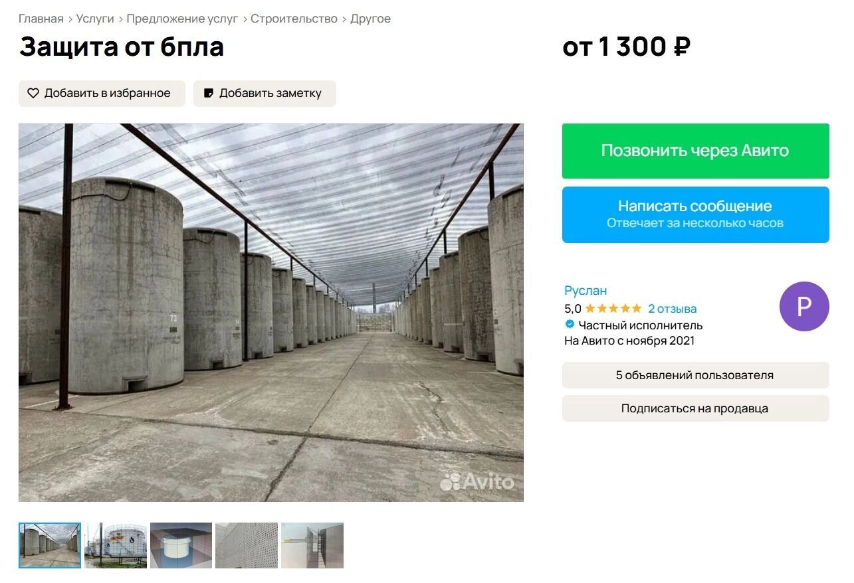Open the Главная breadcrumb link
Screen dimensions: 854x583
(x=41, y=19)
